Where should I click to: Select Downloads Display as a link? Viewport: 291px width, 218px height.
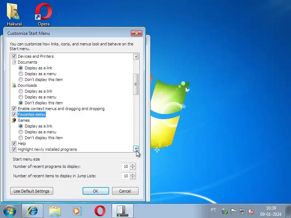pyautogui.click(x=21, y=91)
